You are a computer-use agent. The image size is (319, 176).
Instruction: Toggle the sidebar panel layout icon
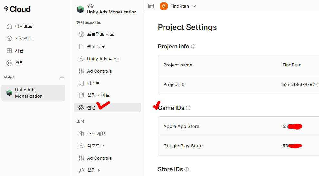click(x=151, y=6)
